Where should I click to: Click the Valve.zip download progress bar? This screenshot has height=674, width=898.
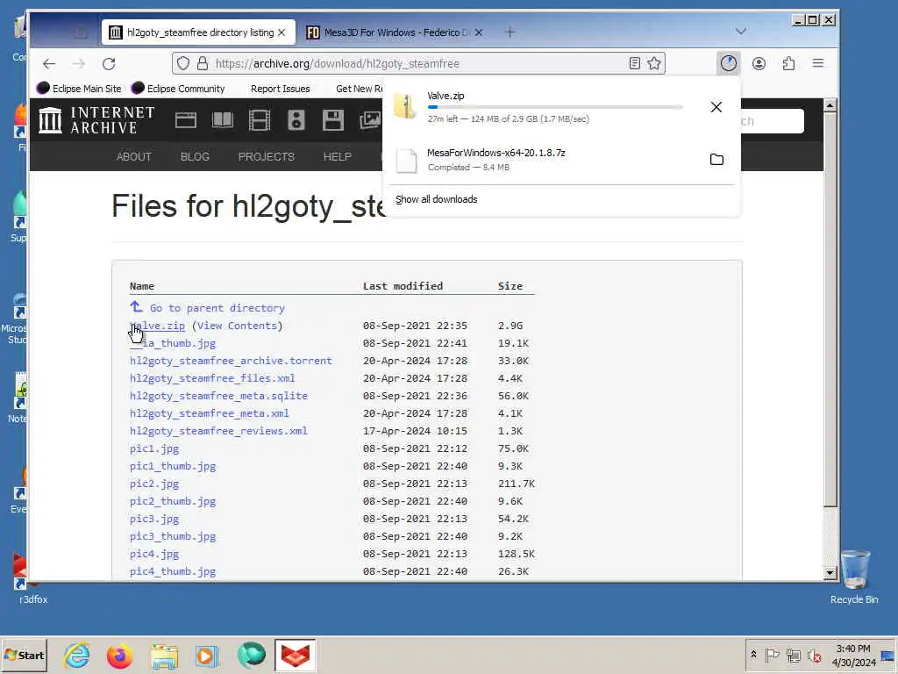[x=555, y=107]
